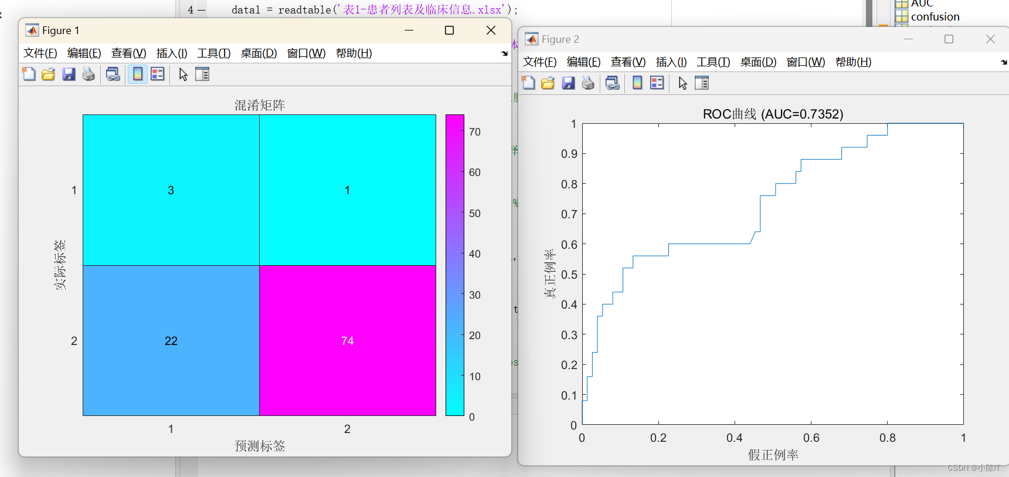Click the 混淆矩阵 title text
Screen dimensions: 1009x477
[260, 105]
